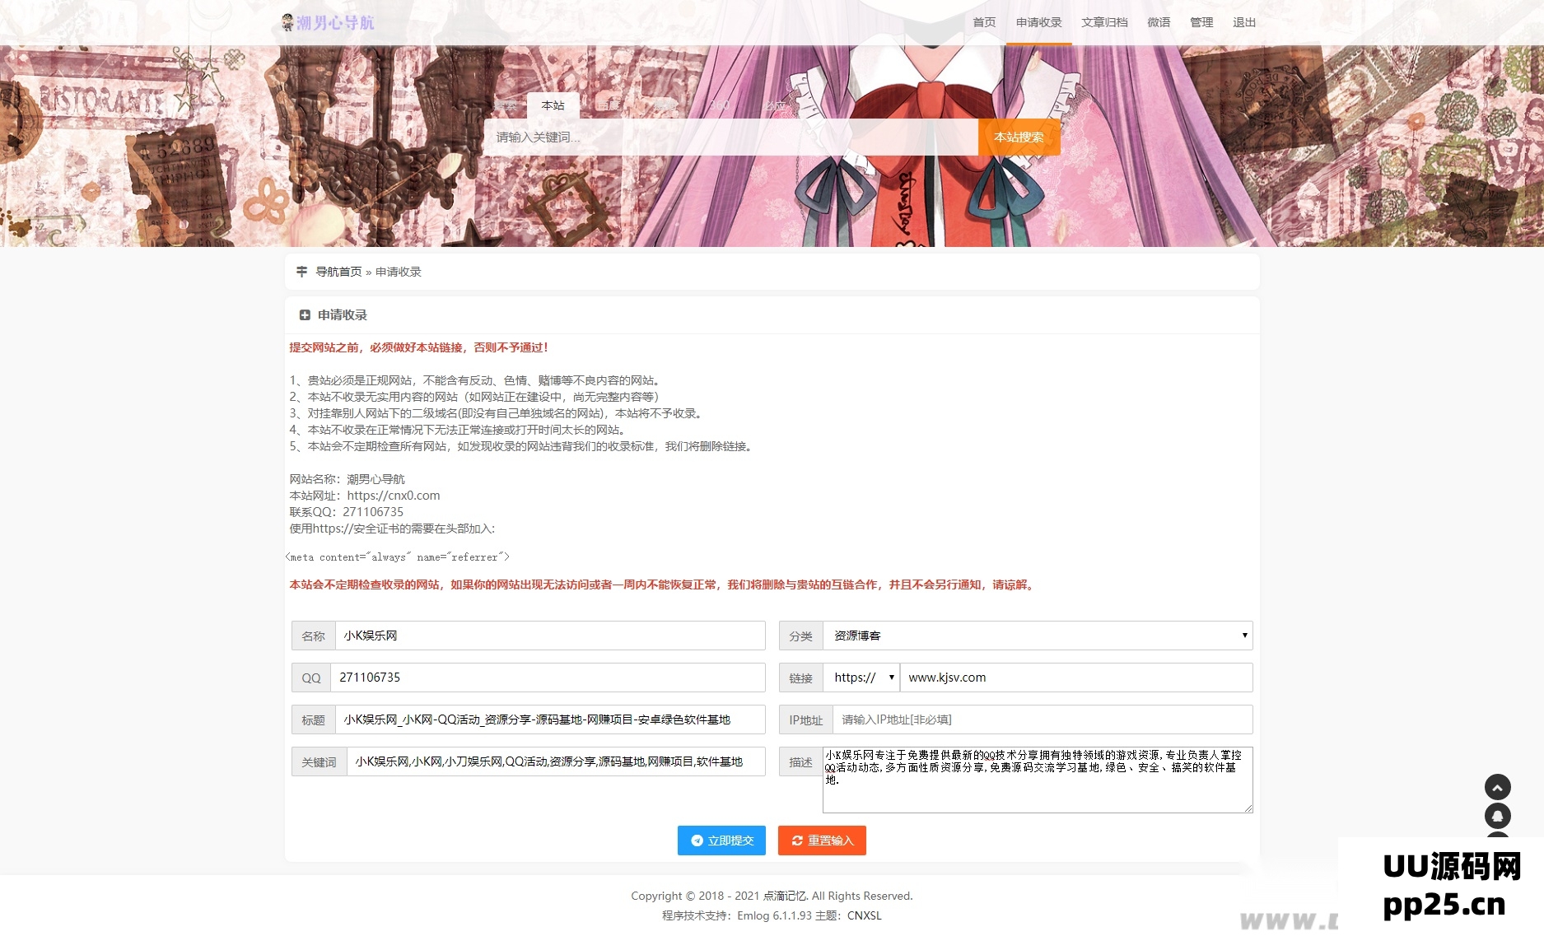The width and height of the screenshot is (1544, 936).
Task: Open the https:// protocol dropdown
Action: point(861,677)
